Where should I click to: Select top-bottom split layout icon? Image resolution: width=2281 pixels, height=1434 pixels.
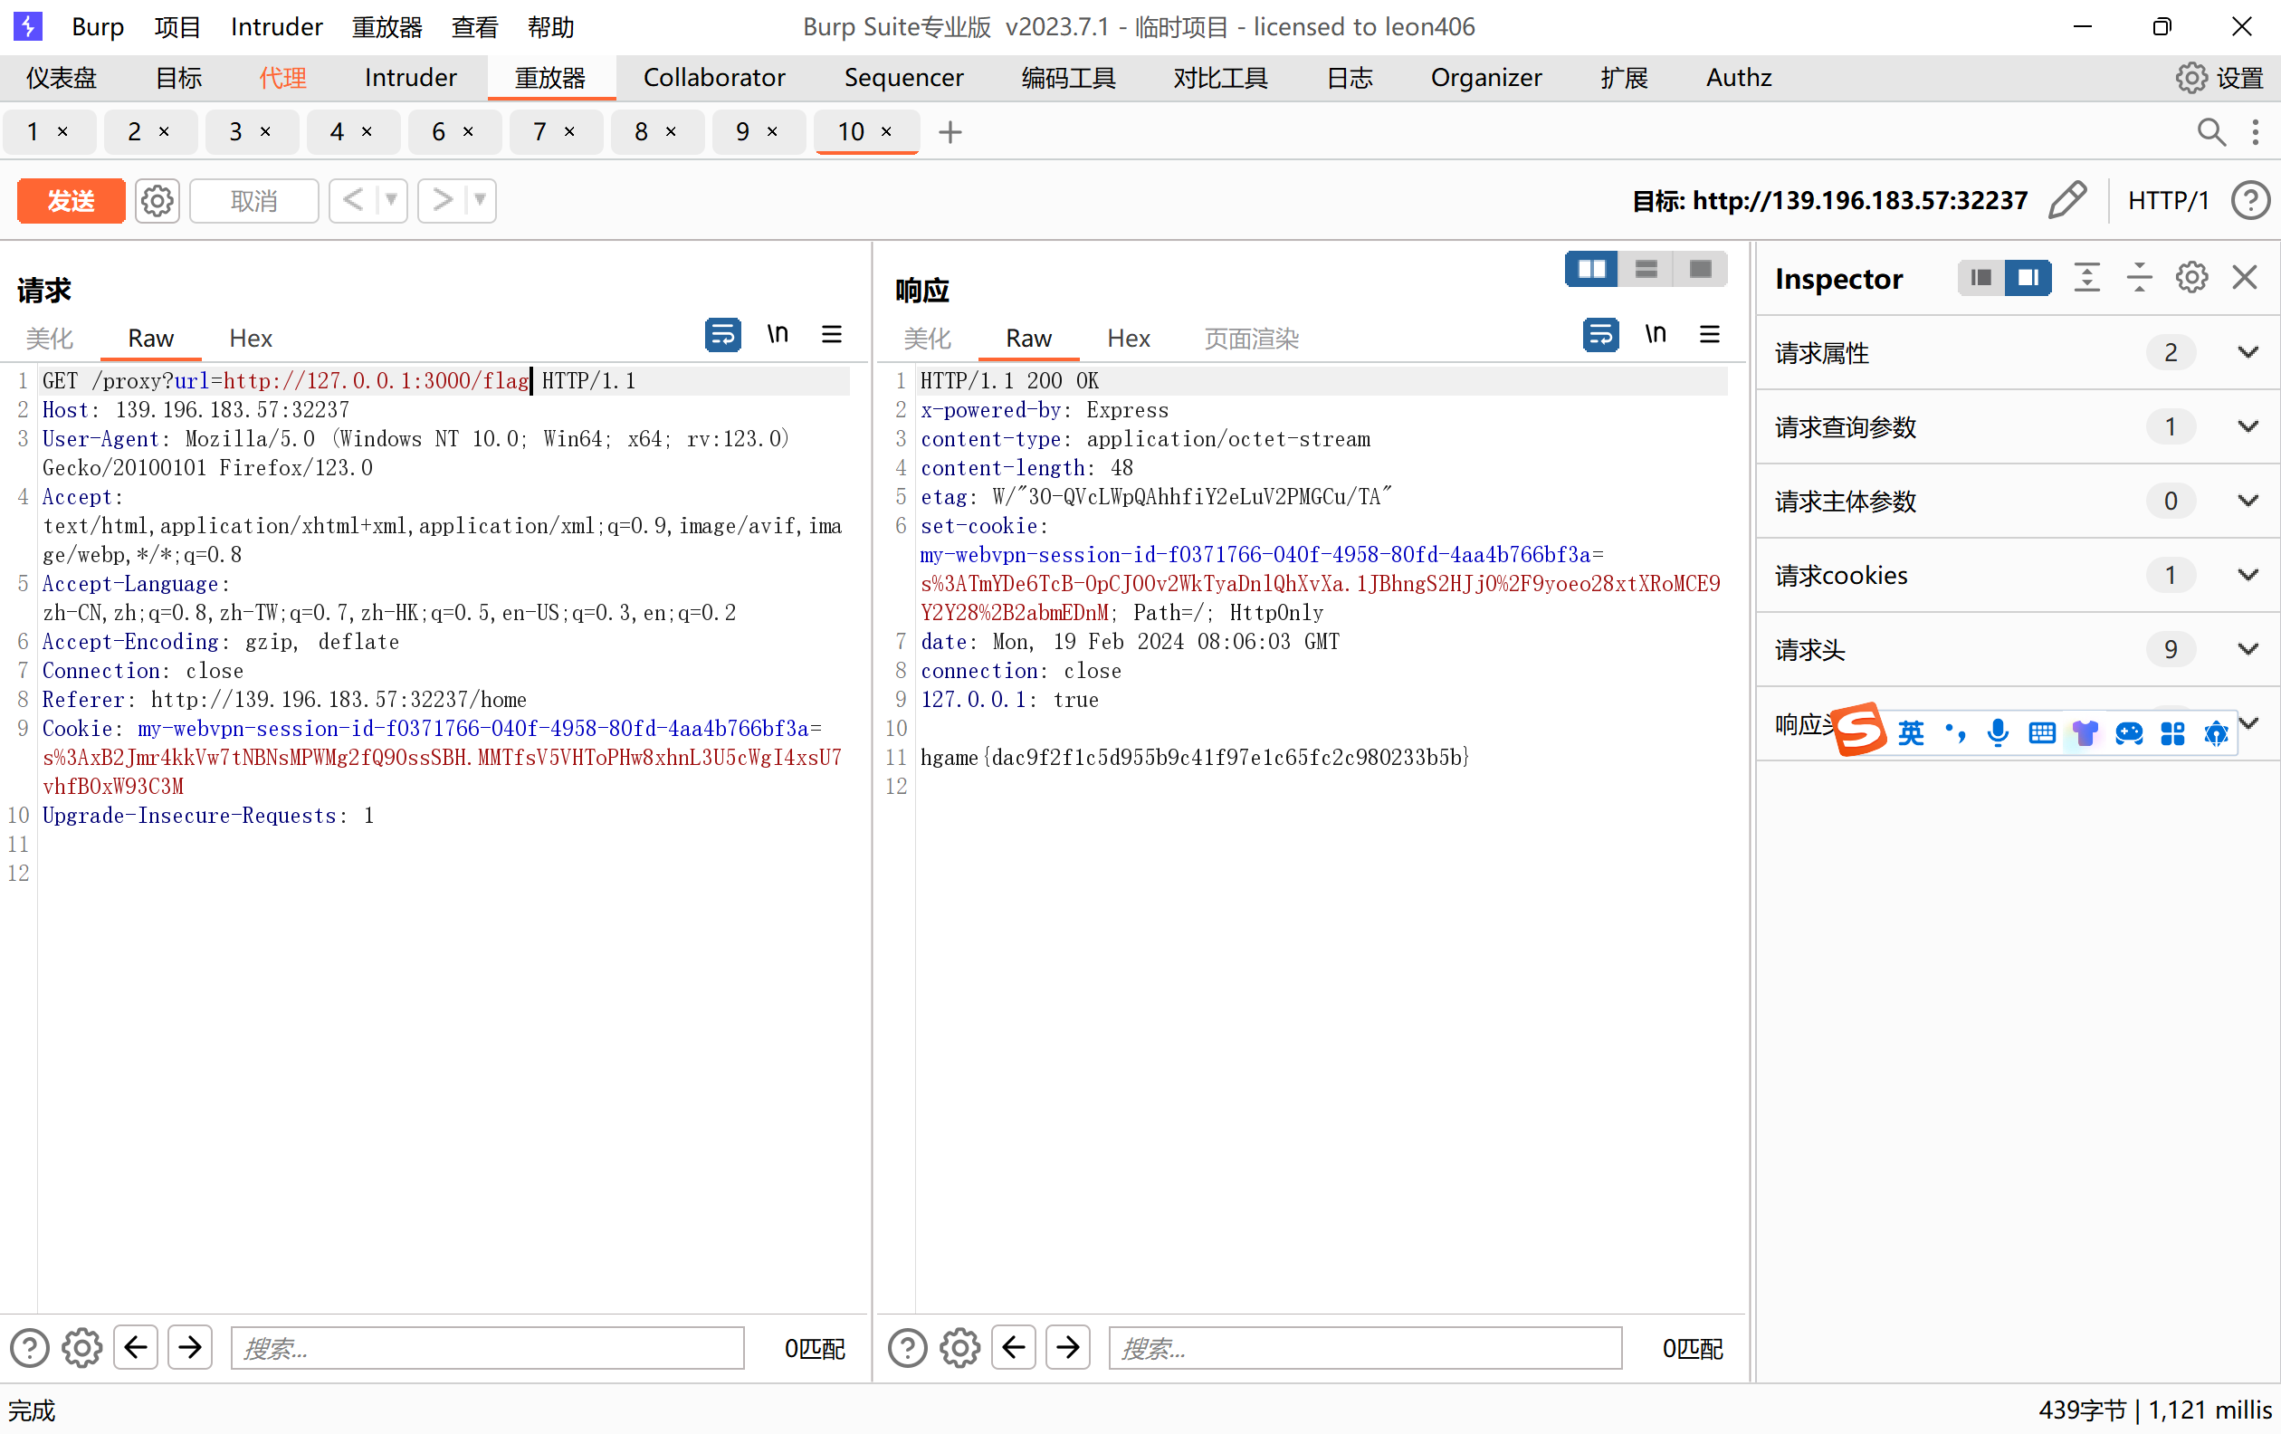(1646, 269)
